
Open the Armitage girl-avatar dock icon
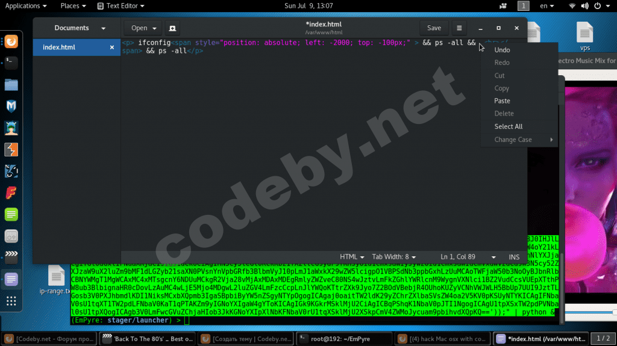[x=11, y=128]
